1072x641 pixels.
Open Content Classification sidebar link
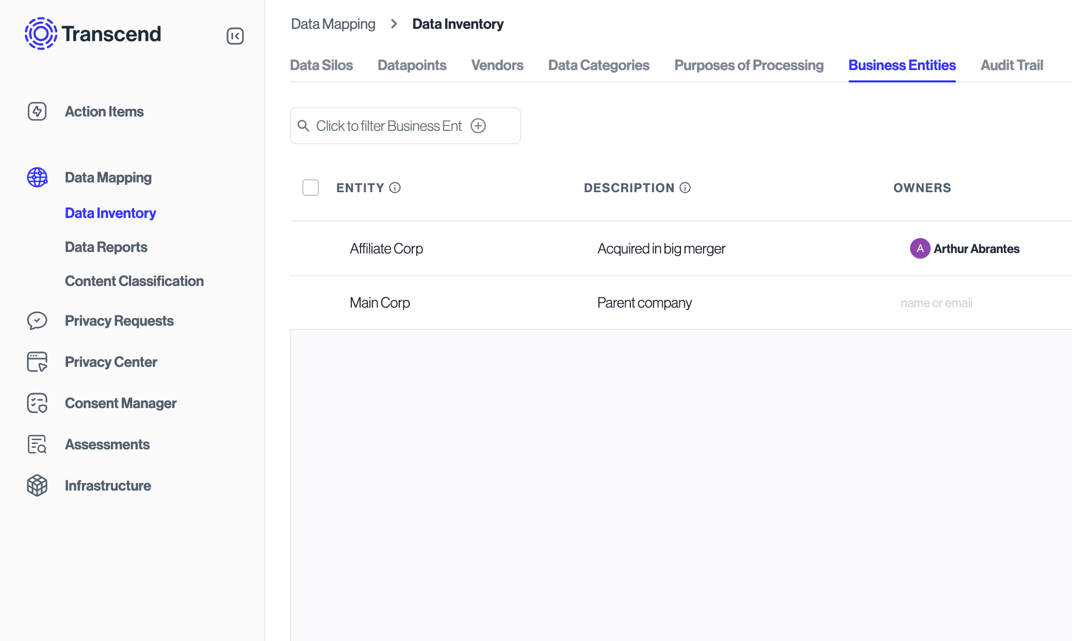(x=134, y=281)
